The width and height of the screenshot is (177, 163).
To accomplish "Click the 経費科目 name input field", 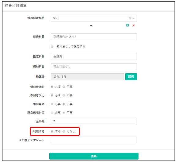I will (x=94, y=37).
